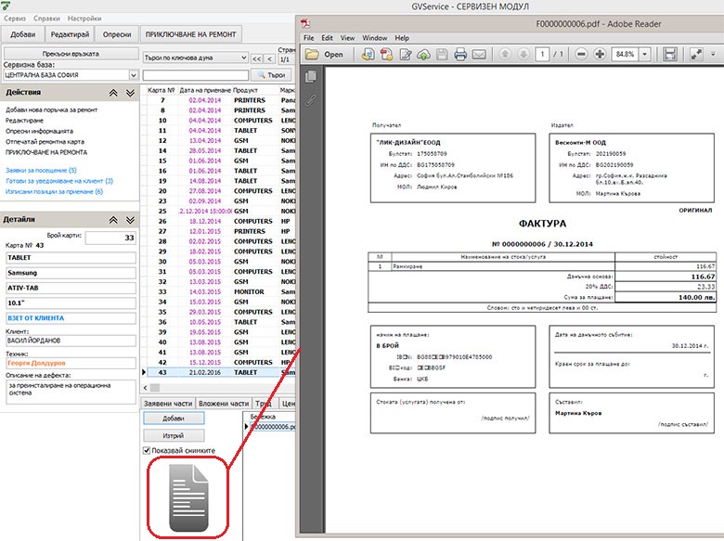
Task: Click the create PDF icon in Adobe Reader
Action: click(386, 55)
